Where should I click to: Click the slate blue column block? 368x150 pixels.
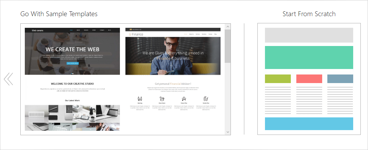click(x=340, y=79)
